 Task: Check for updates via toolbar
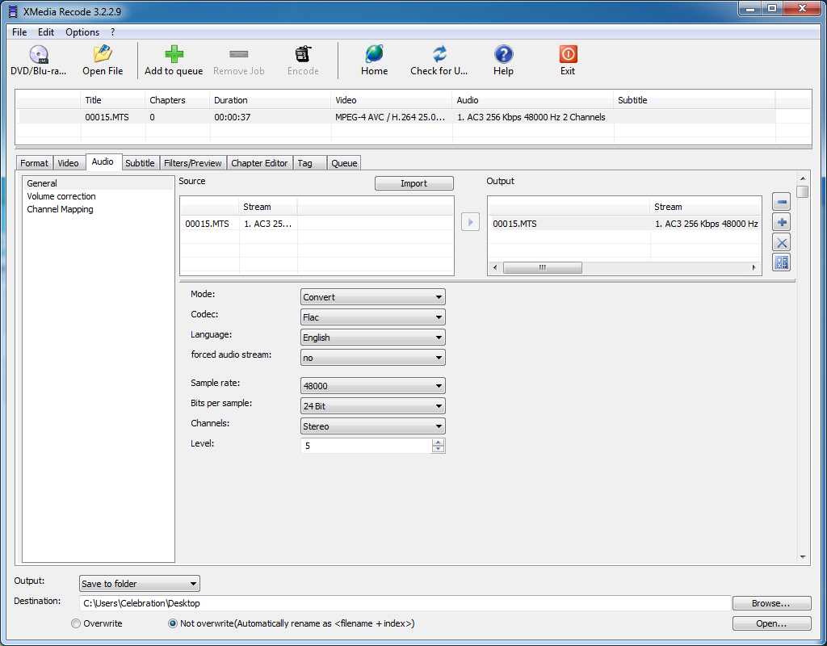point(439,61)
